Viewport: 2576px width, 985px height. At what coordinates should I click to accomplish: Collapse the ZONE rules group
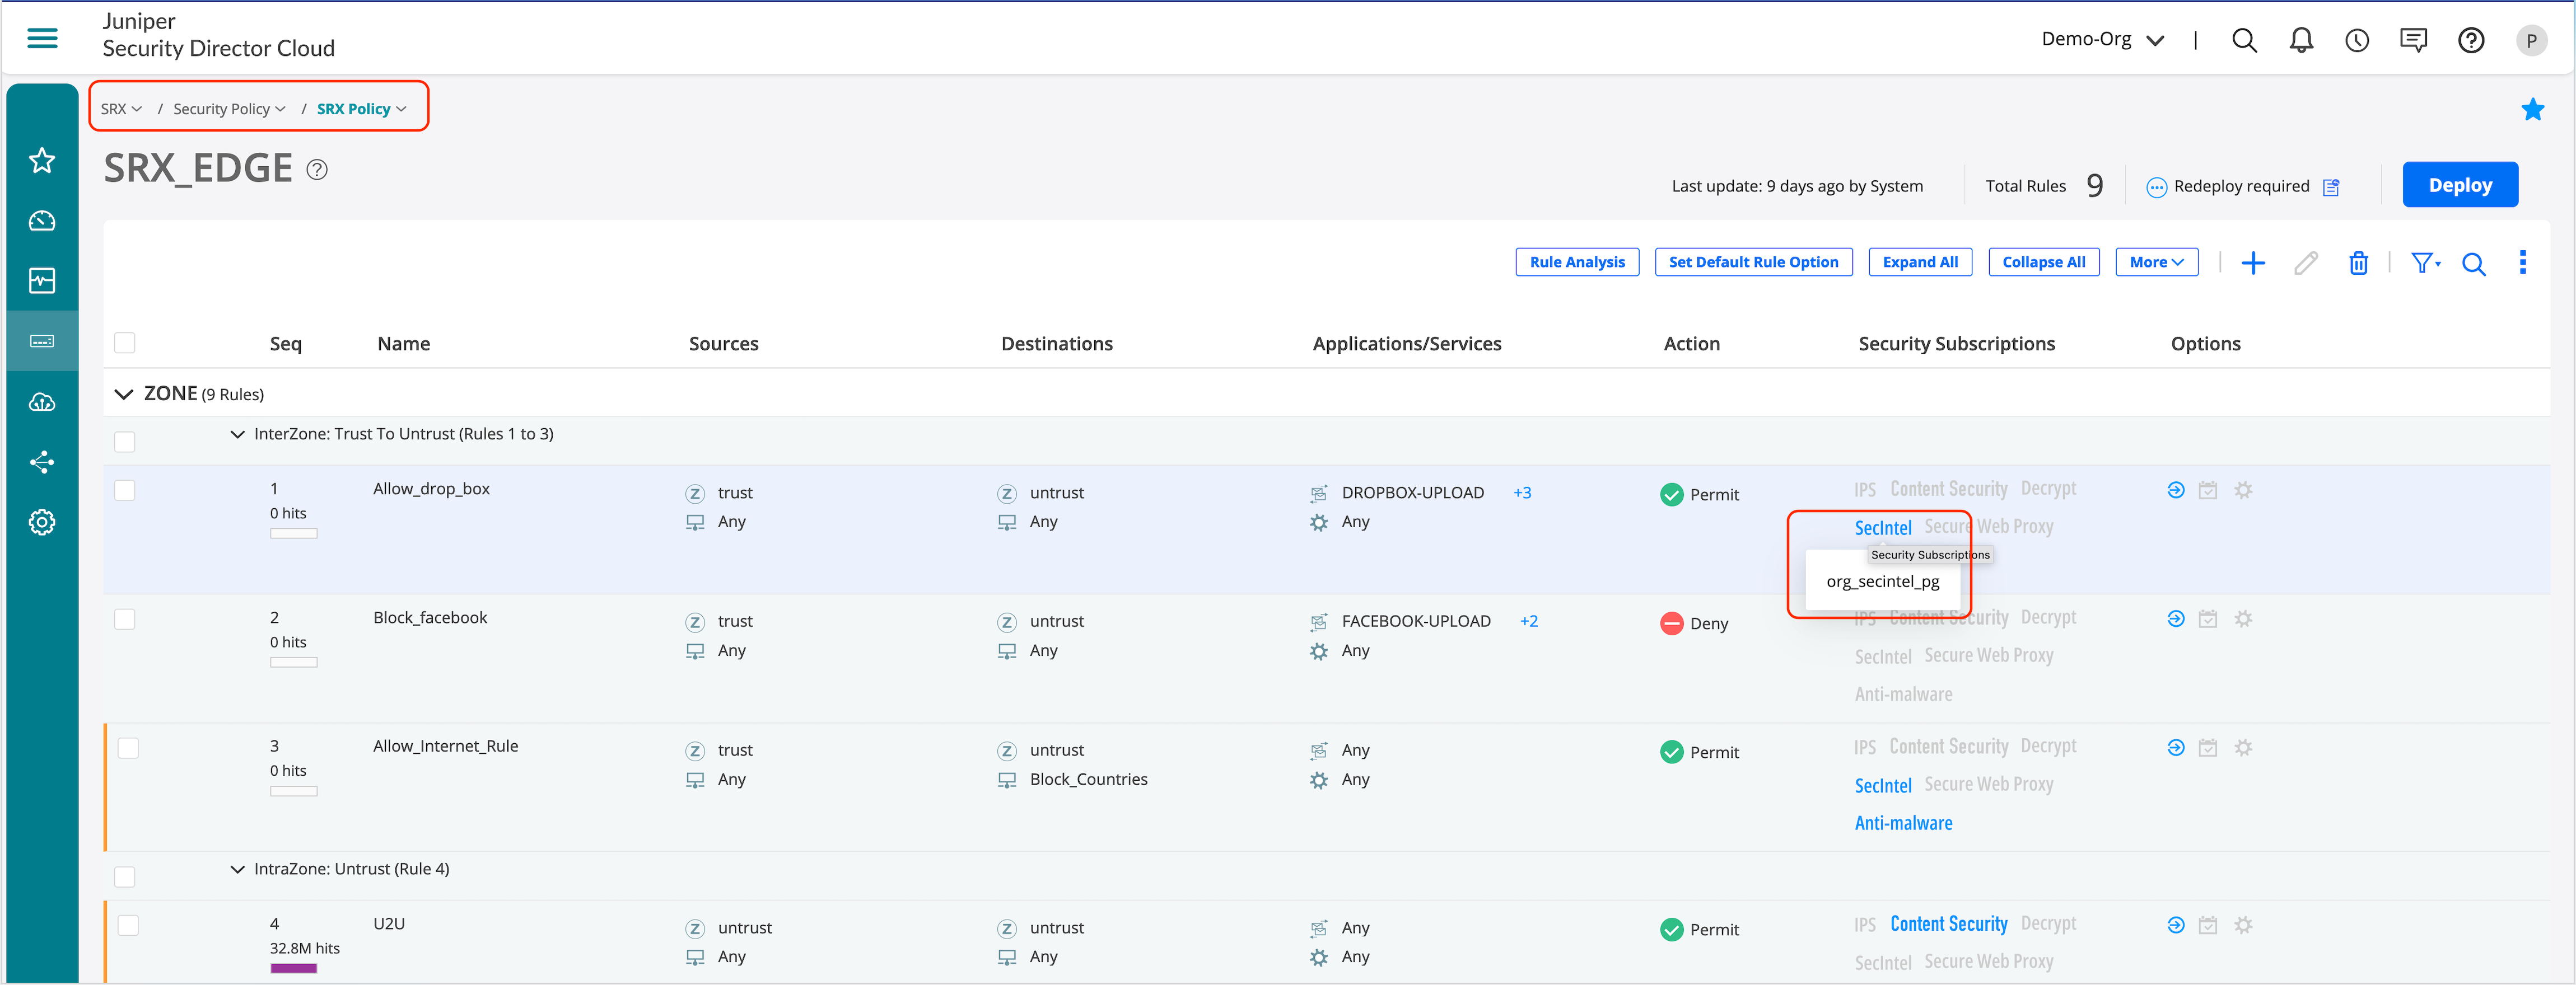124,395
